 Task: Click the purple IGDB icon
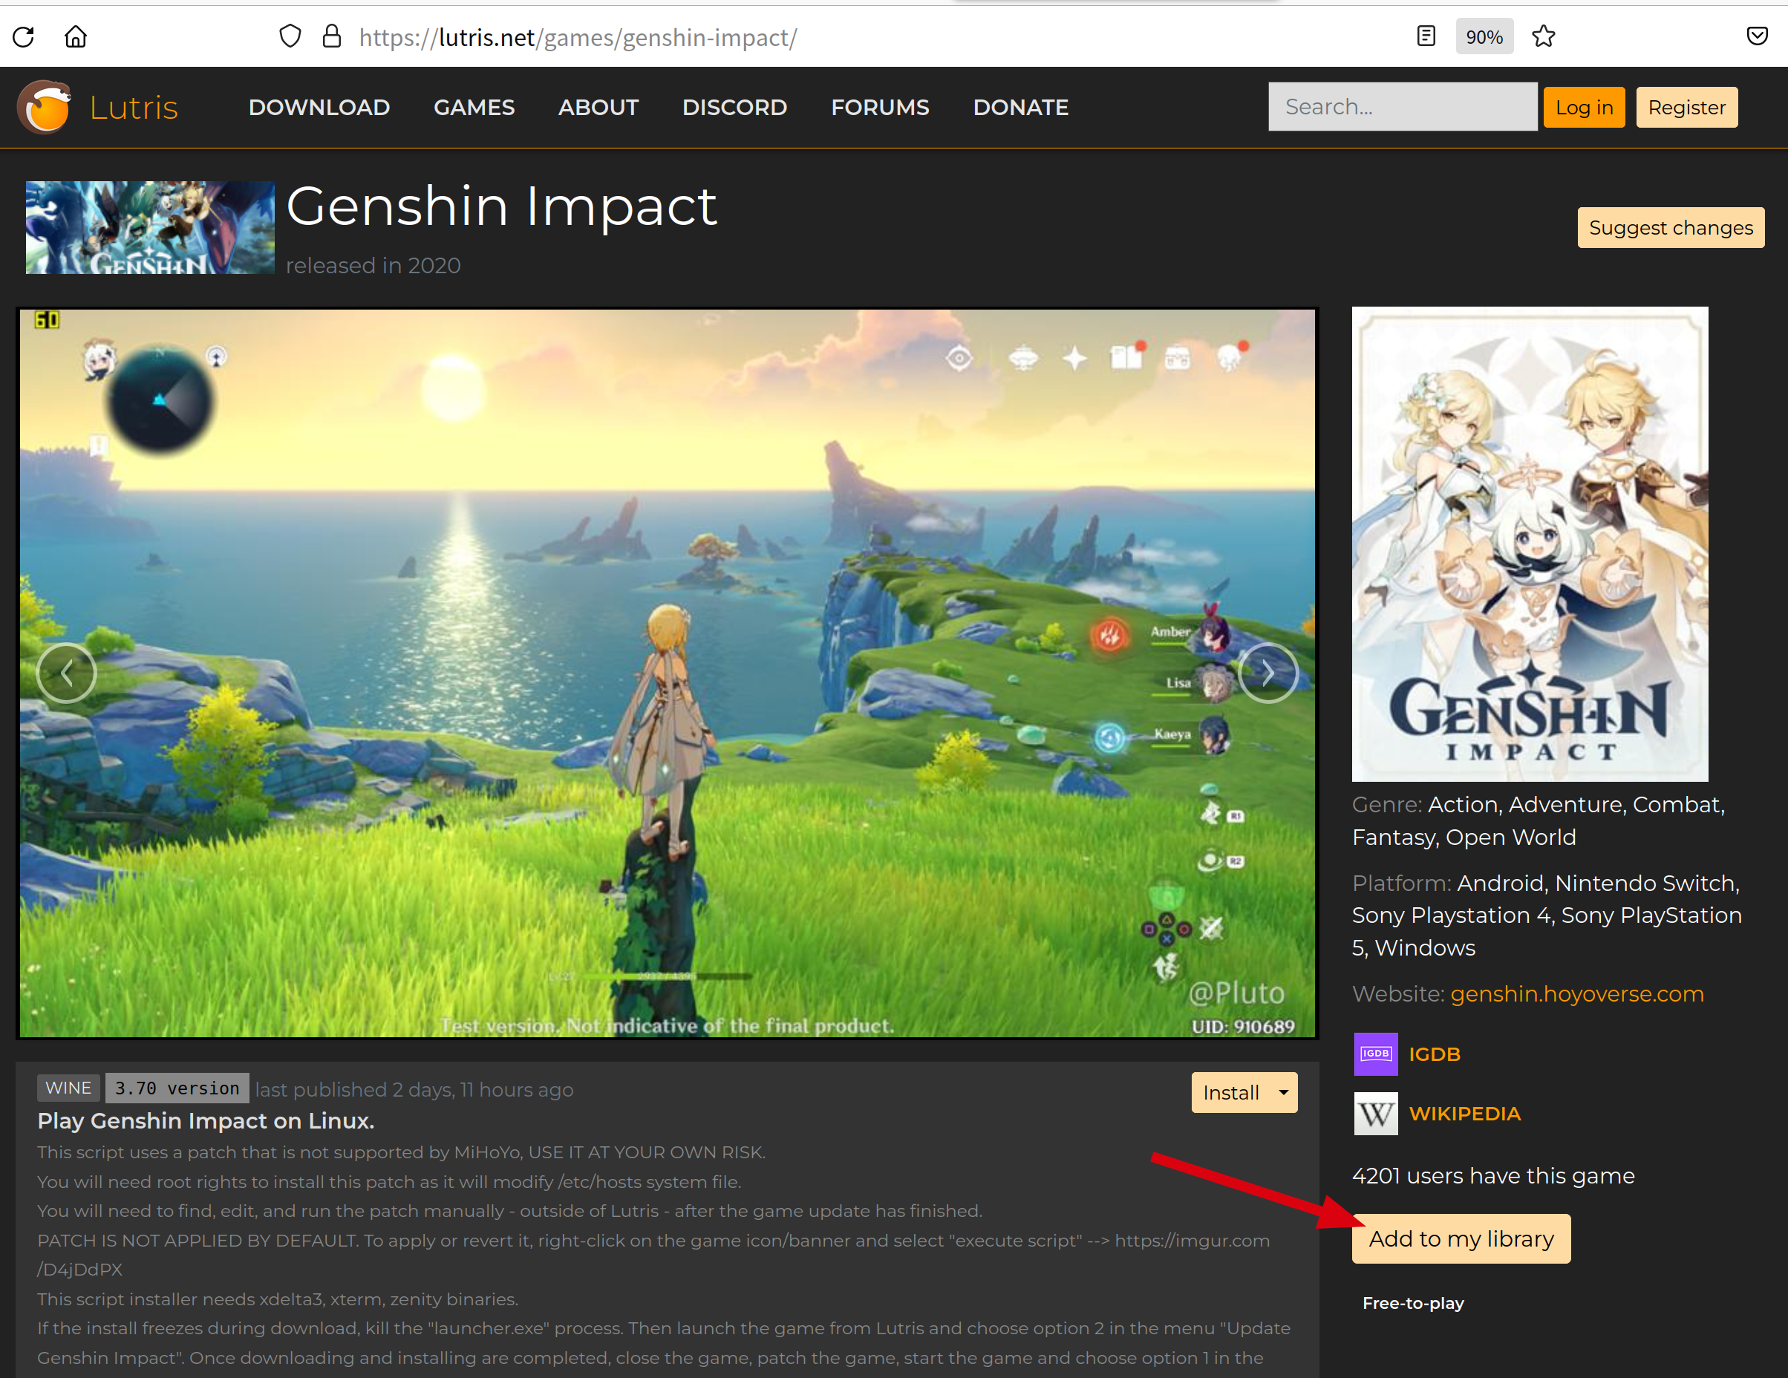point(1375,1054)
